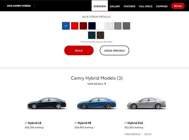This screenshot has height=140, width=189.
Task: Go to the Full Specs tab
Action: pos(146,6)
